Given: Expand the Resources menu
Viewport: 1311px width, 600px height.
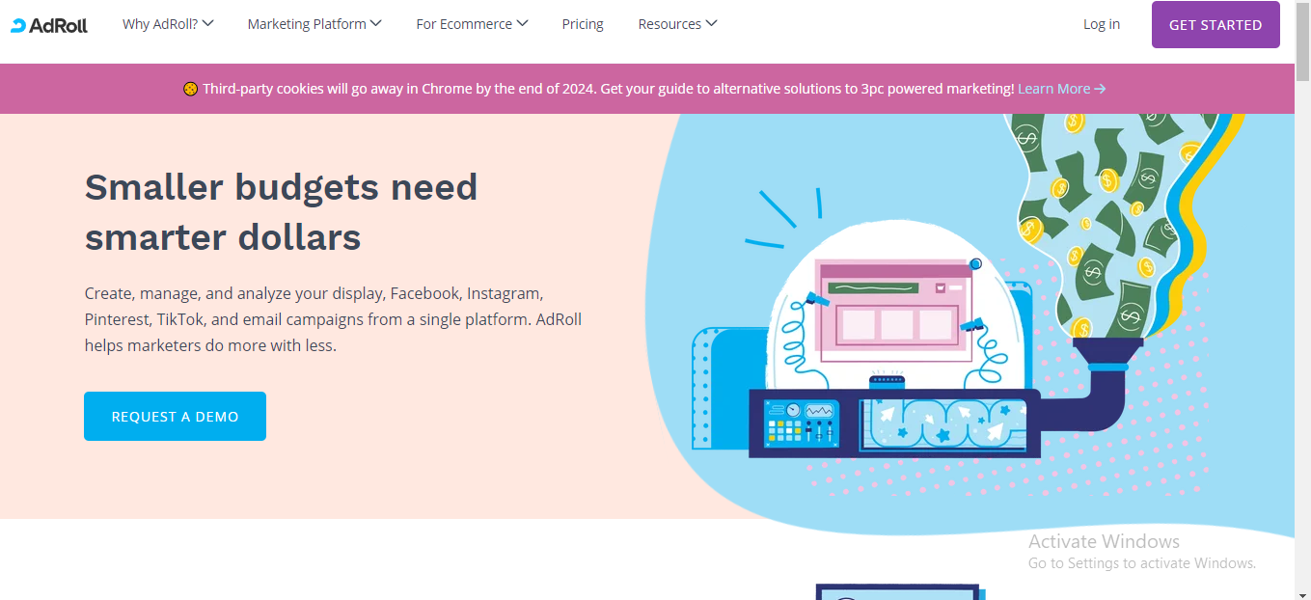Looking at the screenshot, I should click(x=677, y=24).
